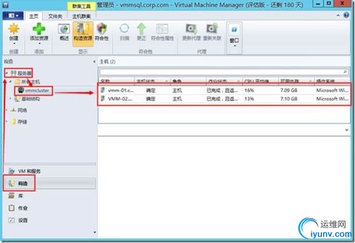Click the 更正 green arrow icon
Image resolution: width=355 pixels, height=243 pixels.
(x=141, y=33)
